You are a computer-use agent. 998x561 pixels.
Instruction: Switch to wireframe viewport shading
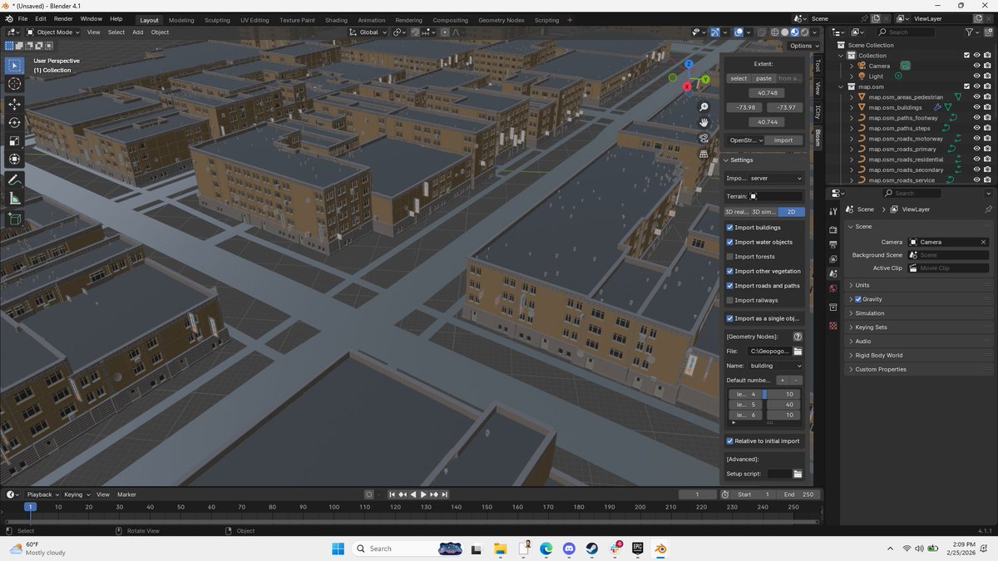point(774,32)
